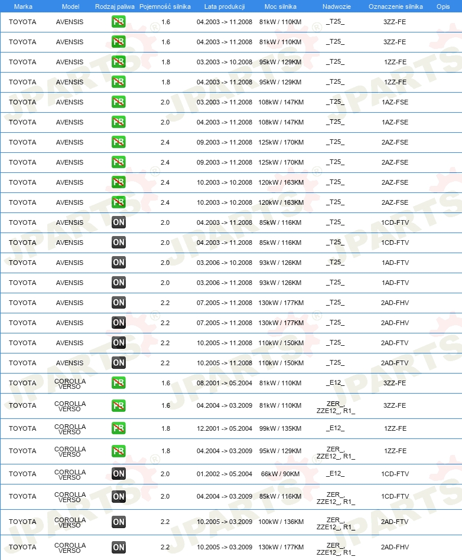Click 1ZZ-FE in Avensis 03.2003 -> 10.2008 row
This screenshot has height=560, width=462.
point(395,62)
